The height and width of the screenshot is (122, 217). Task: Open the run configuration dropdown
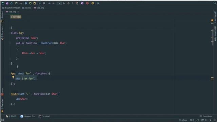pyautogui.click(x=59, y=3)
